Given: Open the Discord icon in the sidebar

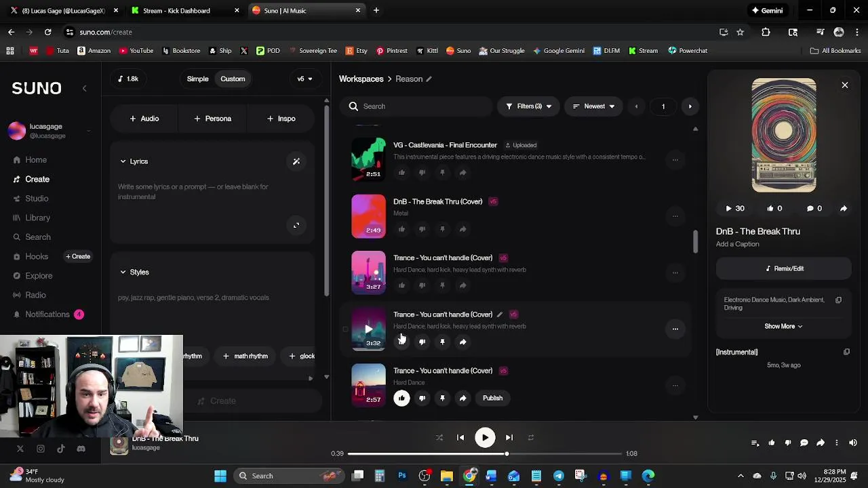Looking at the screenshot, I should (81, 449).
